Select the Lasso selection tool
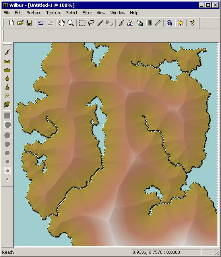Screen dimensions: 221x257 91,23
